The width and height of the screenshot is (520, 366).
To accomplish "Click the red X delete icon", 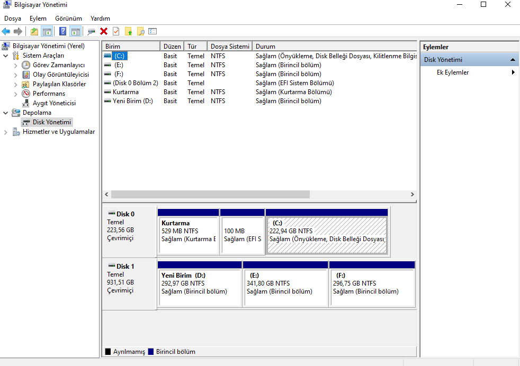I will click(x=104, y=31).
